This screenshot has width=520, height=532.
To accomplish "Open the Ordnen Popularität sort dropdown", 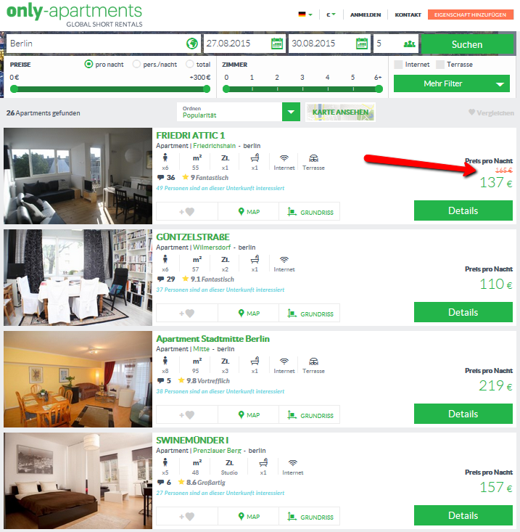I will (239, 112).
